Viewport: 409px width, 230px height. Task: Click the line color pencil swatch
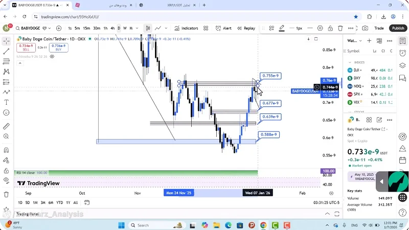tap(282, 28)
